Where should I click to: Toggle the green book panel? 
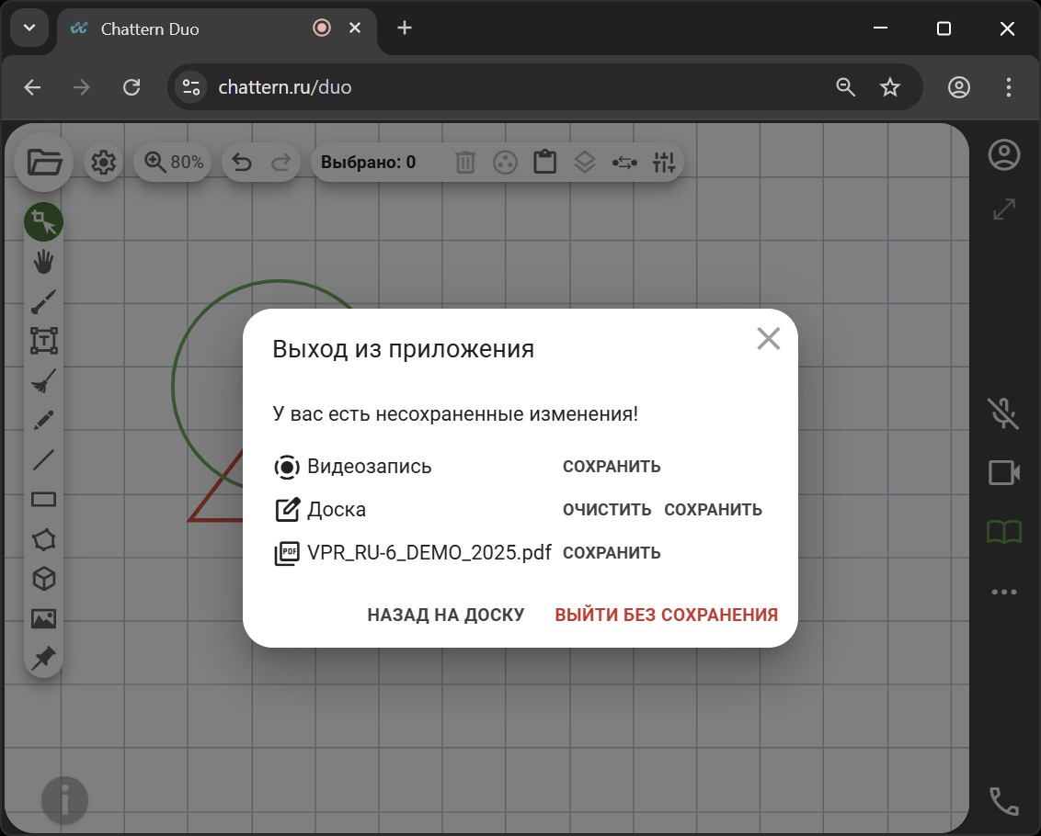tap(1002, 531)
